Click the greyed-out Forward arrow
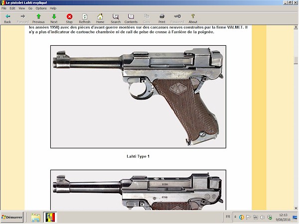This screenshot has height=224, width=299. point(23,18)
